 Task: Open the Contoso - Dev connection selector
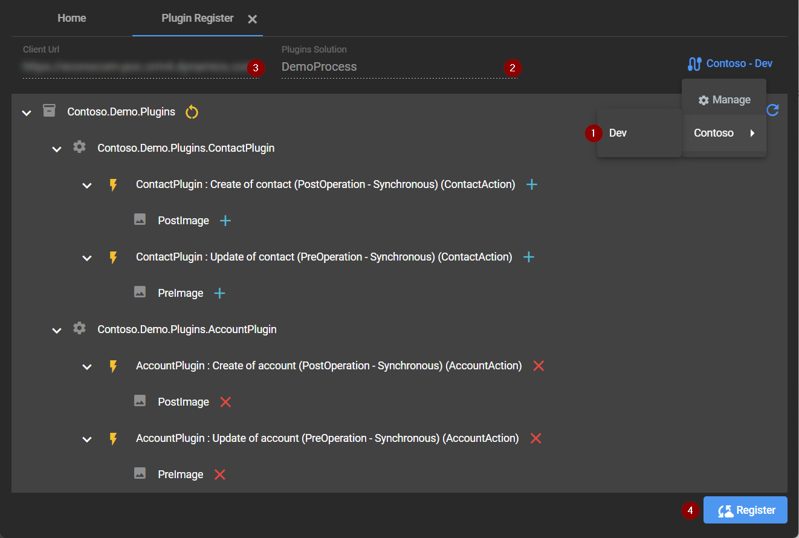point(730,63)
